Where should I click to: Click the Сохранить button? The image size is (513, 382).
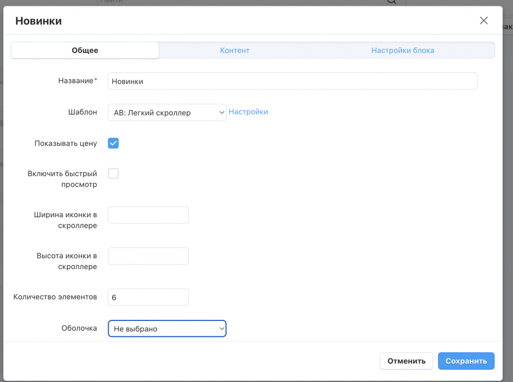[x=466, y=361]
